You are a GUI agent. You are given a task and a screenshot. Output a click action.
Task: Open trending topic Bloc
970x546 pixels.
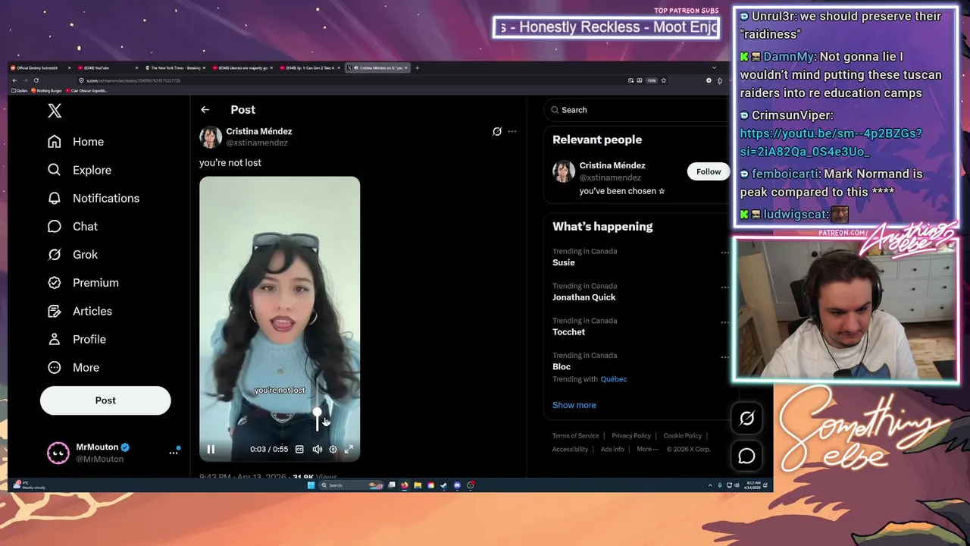(x=562, y=367)
